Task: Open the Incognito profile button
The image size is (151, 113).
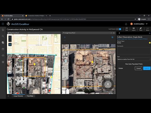Action: pos(142,19)
